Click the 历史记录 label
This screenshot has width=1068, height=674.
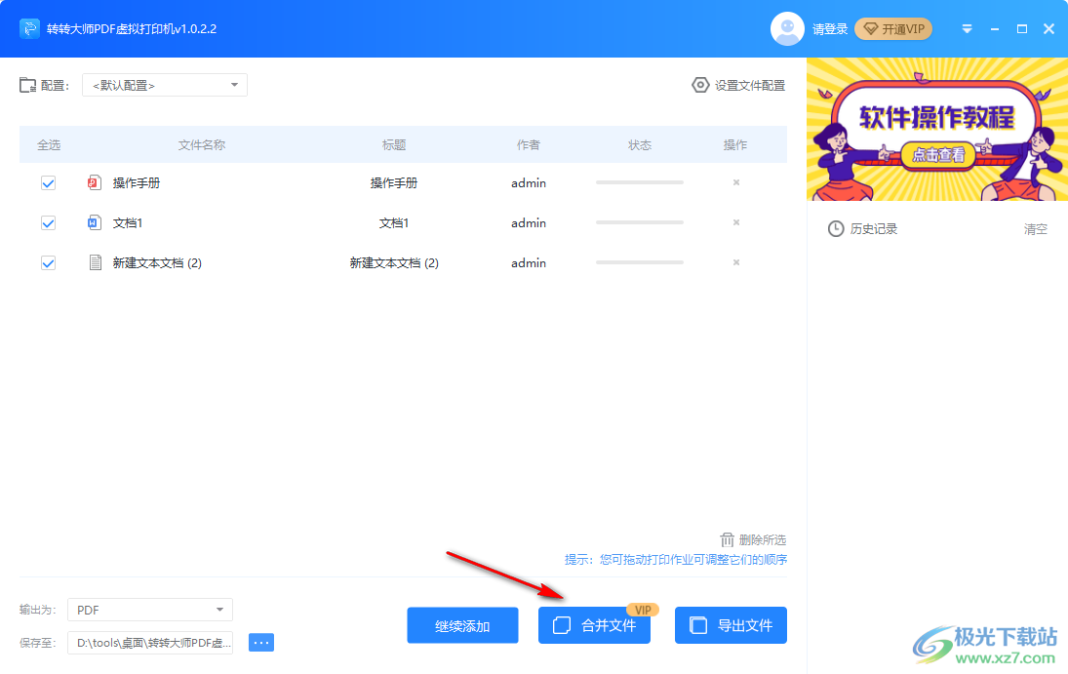click(874, 229)
